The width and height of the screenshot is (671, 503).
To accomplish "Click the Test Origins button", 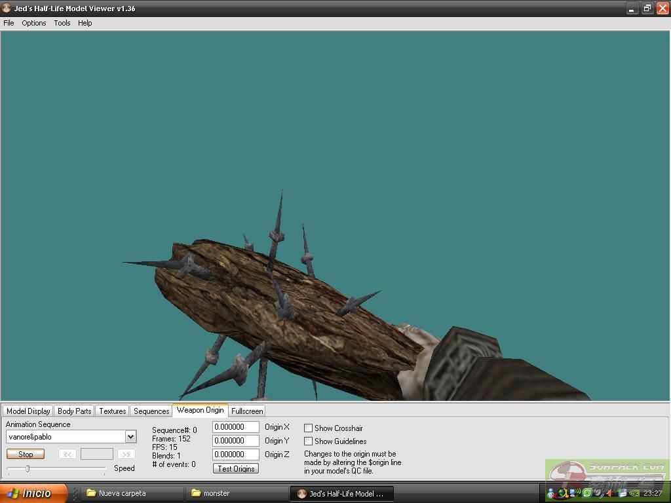I will (236, 469).
